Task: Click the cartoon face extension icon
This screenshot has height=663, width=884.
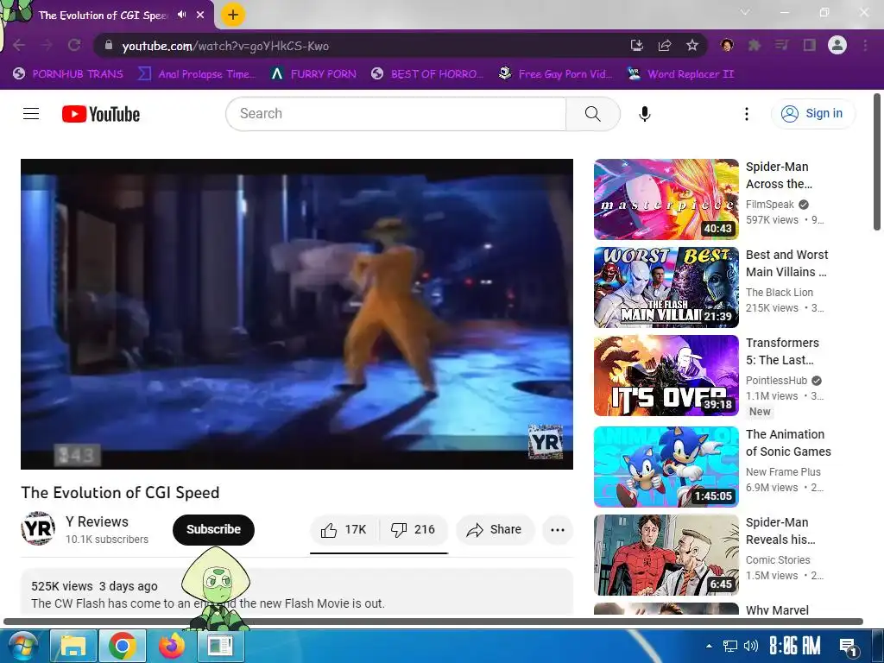Action: (727, 45)
